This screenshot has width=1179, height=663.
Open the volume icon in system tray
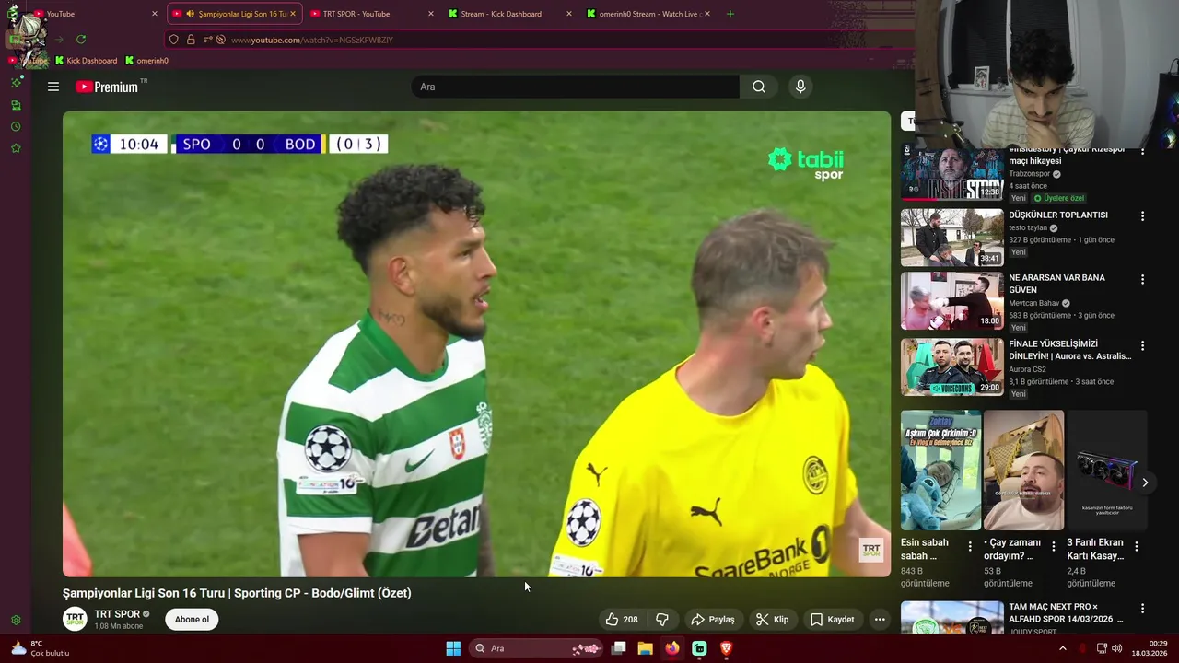tap(1117, 648)
